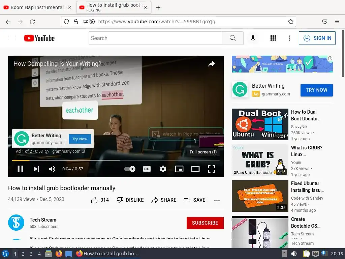Pause the video with the pause button

20,169
